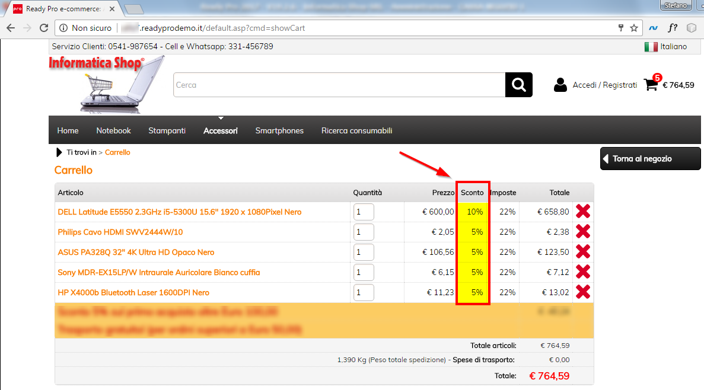The width and height of the screenshot is (704, 390).
Task: Click the Italian flag icon
Action: (651, 47)
